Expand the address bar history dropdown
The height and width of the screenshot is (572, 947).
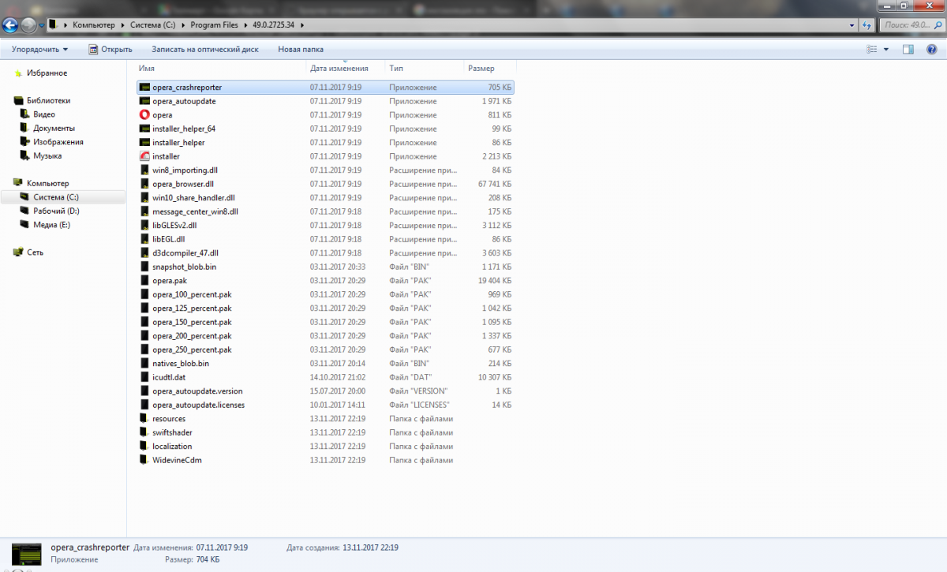[852, 25]
